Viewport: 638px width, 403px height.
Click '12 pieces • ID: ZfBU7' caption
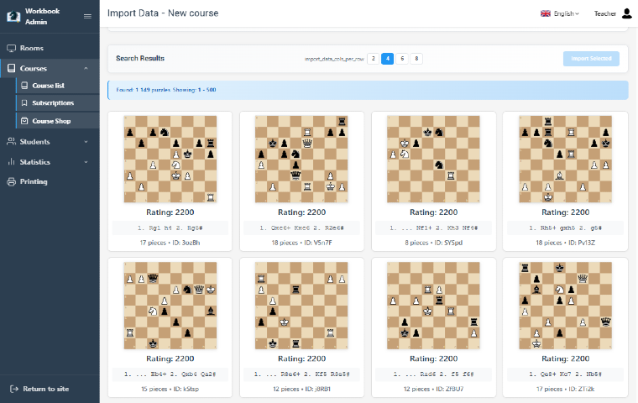(433, 390)
